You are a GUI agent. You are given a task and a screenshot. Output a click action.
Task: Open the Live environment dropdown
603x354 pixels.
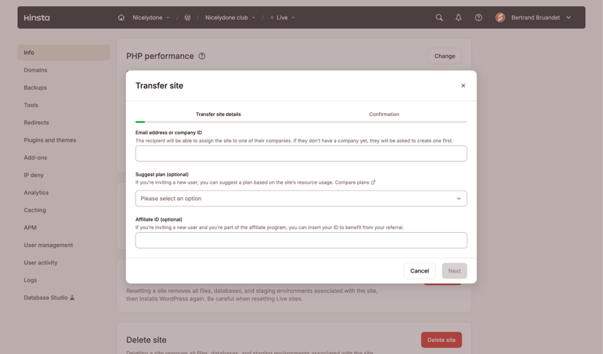coord(283,17)
